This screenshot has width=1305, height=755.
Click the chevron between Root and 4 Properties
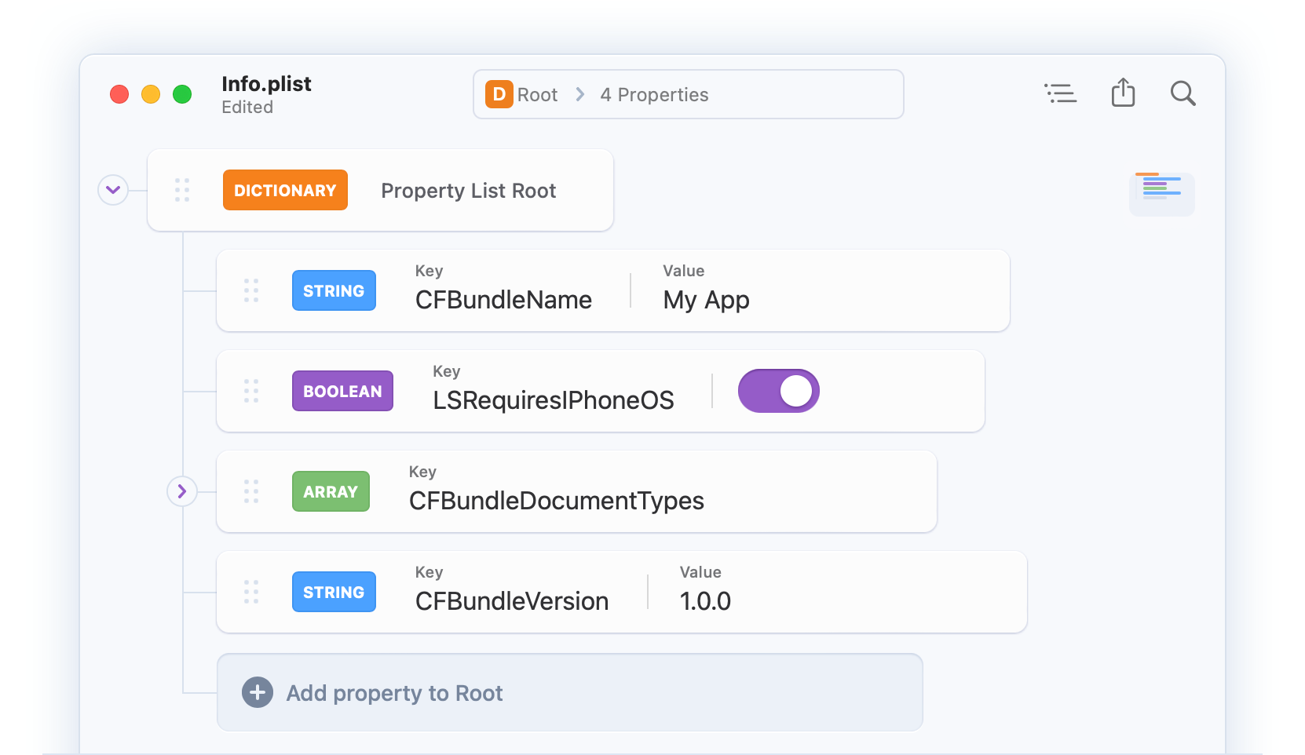pos(579,94)
